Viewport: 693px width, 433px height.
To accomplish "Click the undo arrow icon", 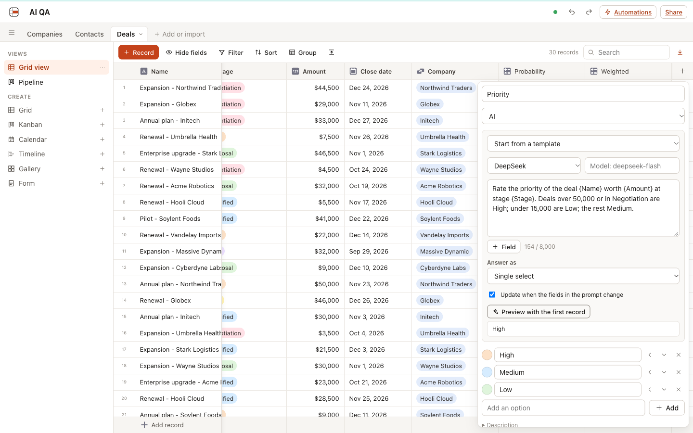I will pos(572,12).
